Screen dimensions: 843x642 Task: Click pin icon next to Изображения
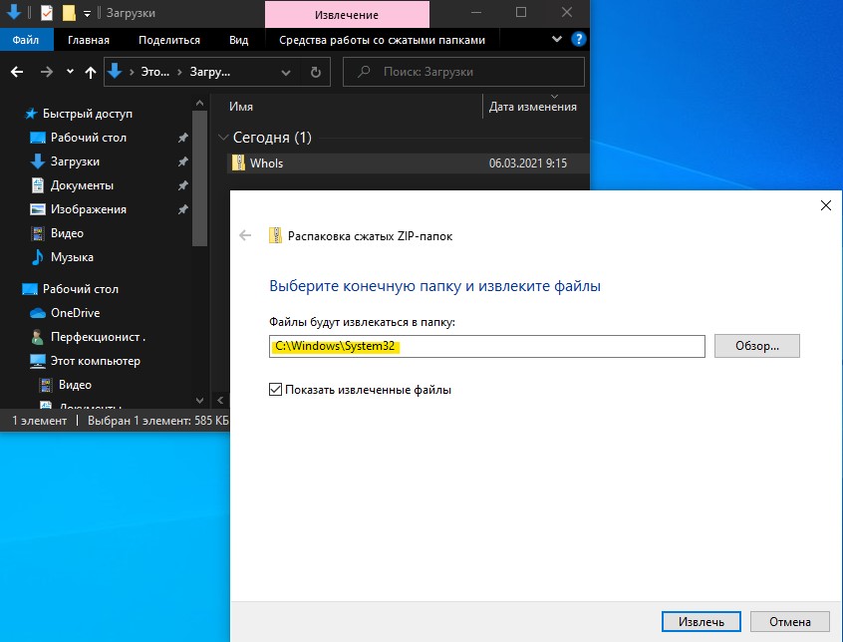coord(182,209)
